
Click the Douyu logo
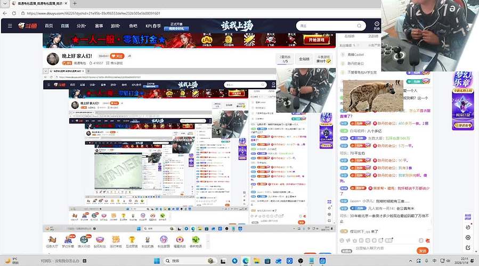(x=28, y=26)
